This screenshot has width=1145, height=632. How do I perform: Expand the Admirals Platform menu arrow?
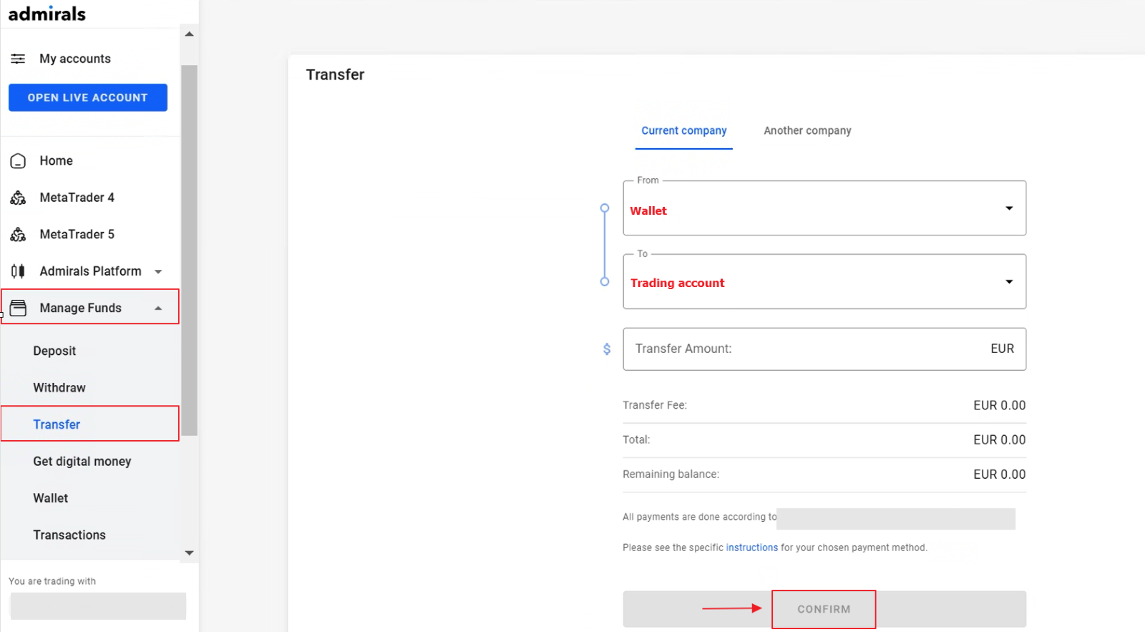point(158,272)
